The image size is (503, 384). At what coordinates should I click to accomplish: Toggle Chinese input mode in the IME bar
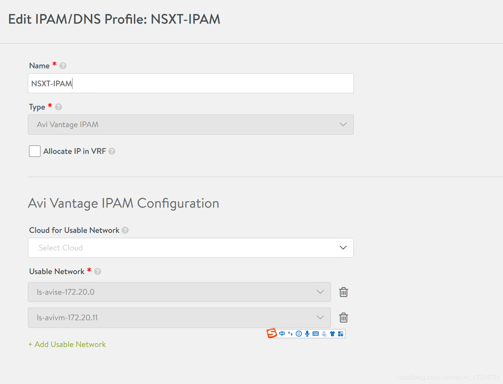(x=282, y=334)
